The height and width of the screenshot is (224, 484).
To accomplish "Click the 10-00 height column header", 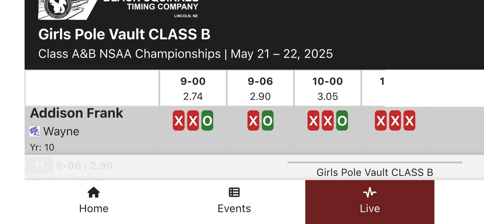I will tap(327, 88).
